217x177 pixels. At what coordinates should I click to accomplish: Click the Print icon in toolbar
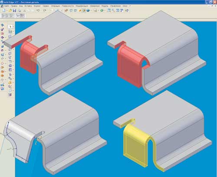coord(20,10)
